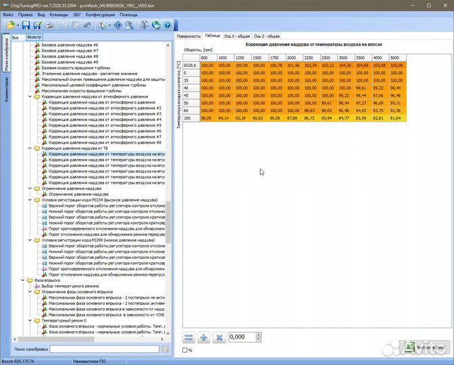Collapse the 'Фаза впрыска' tree folder
Screen dimensions: 454x365
coord(23,280)
